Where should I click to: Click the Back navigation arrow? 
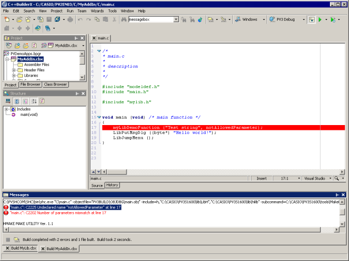click(x=20, y=28)
